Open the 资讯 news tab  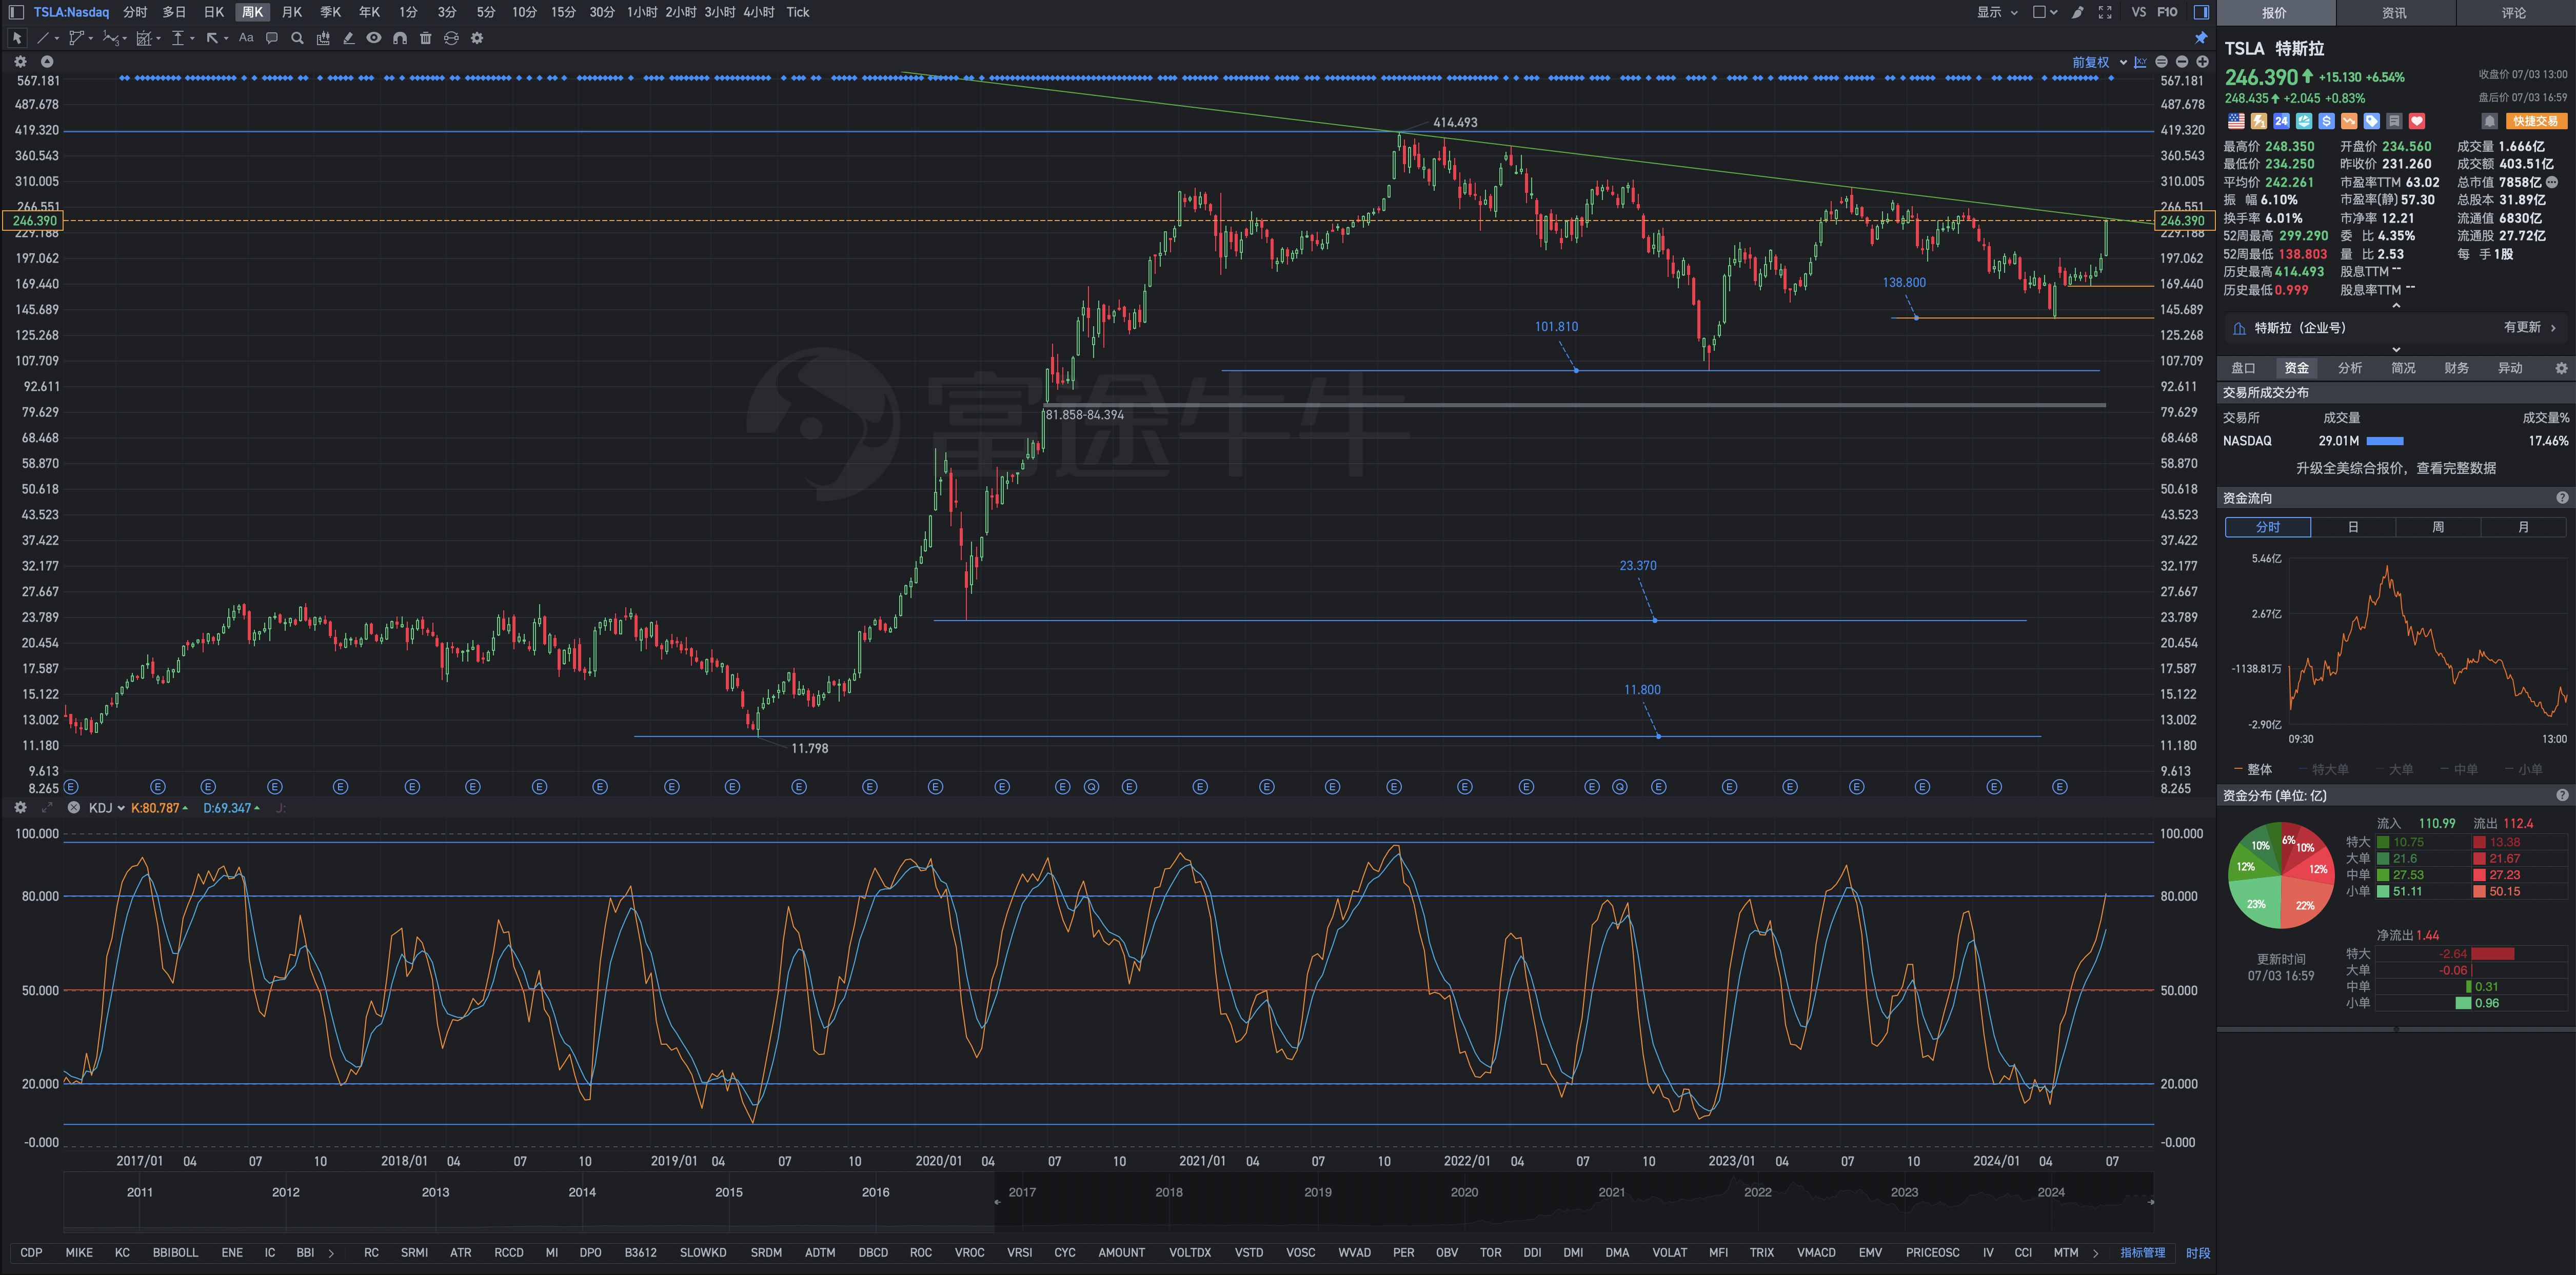coord(2394,13)
